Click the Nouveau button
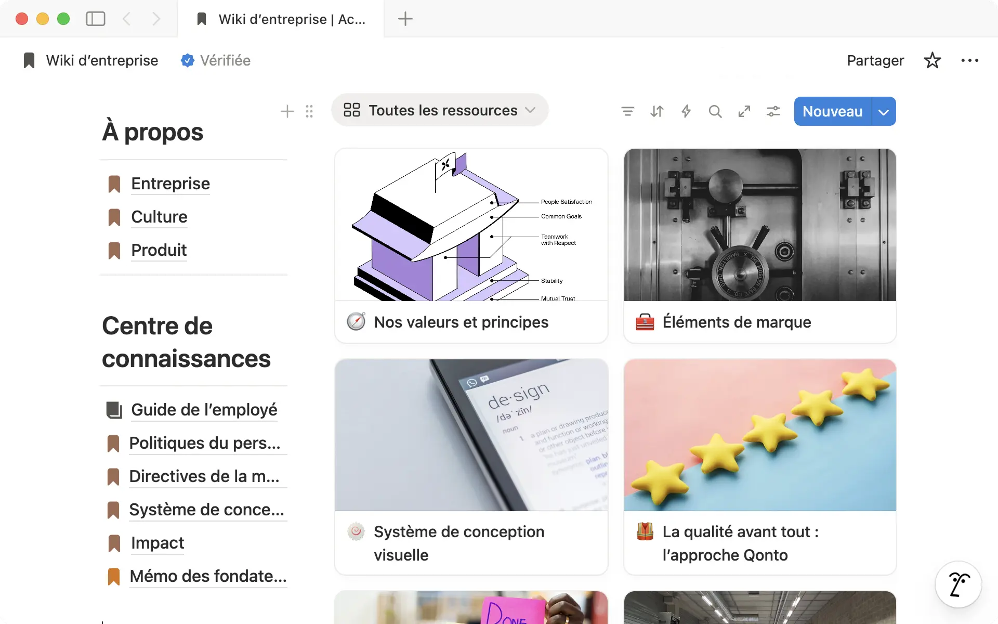Image resolution: width=998 pixels, height=624 pixels. (832, 111)
